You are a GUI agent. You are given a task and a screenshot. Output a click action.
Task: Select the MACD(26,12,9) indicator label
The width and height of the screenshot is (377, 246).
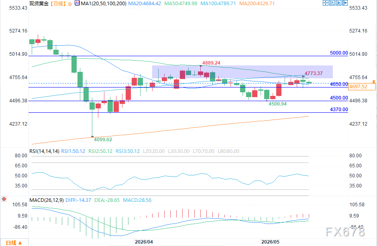coord(47,200)
